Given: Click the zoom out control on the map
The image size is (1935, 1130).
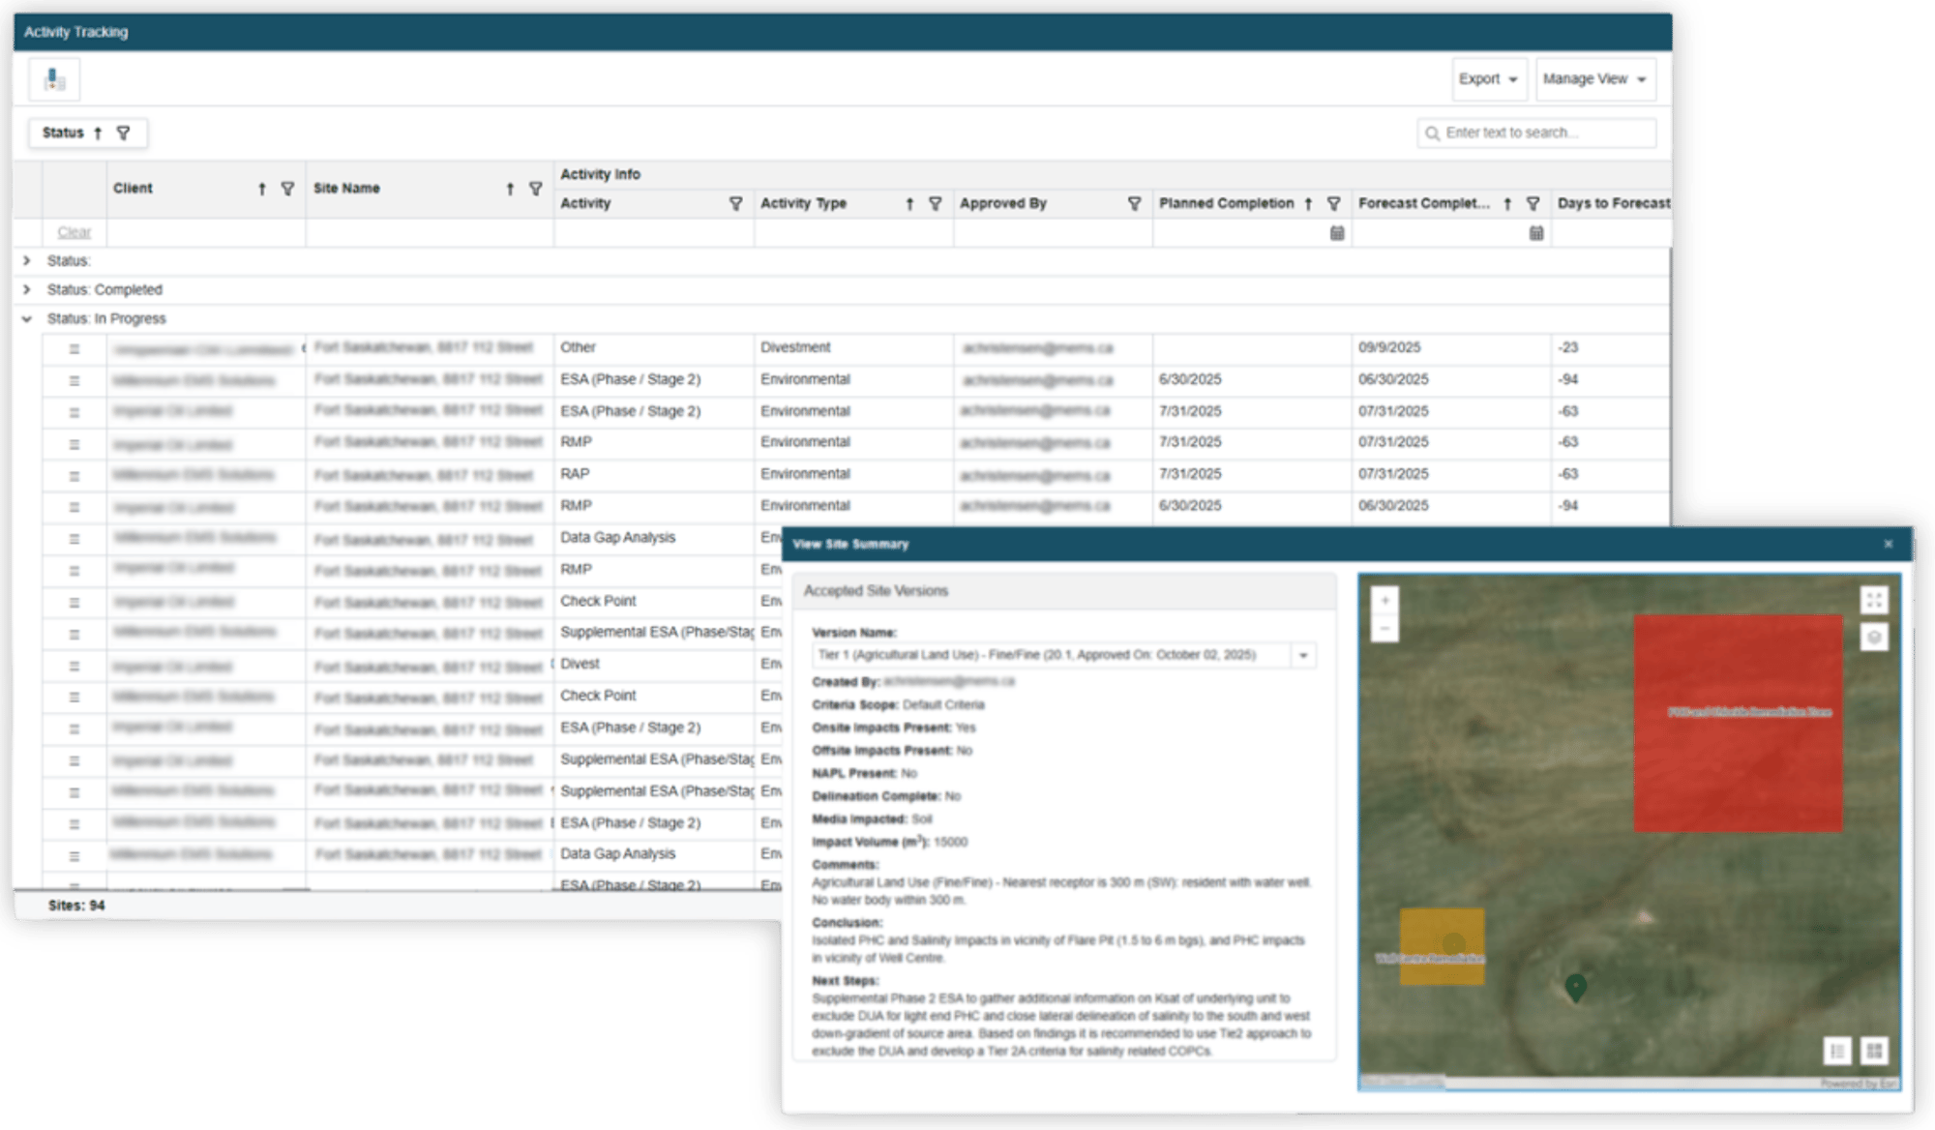Looking at the screenshot, I should coord(1384,629).
